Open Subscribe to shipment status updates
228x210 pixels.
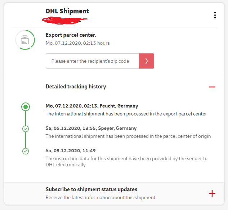pyautogui.click(x=91, y=189)
